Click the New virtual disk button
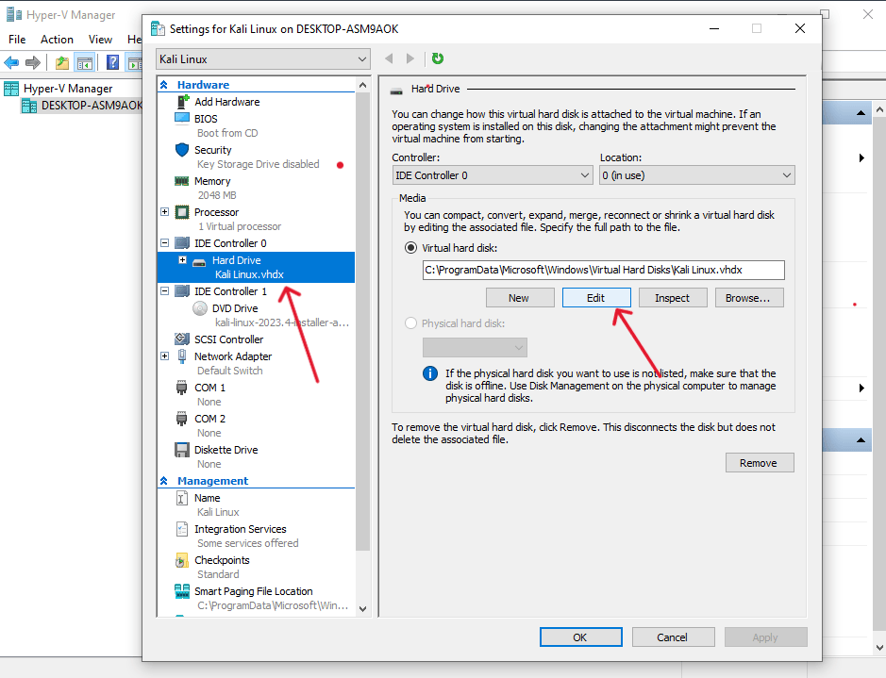This screenshot has height=678, width=886. pyautogui.click(x=520, y=298)
